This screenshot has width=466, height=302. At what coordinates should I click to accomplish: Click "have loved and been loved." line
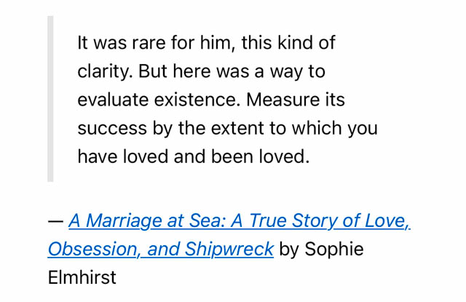pos(193,157)
